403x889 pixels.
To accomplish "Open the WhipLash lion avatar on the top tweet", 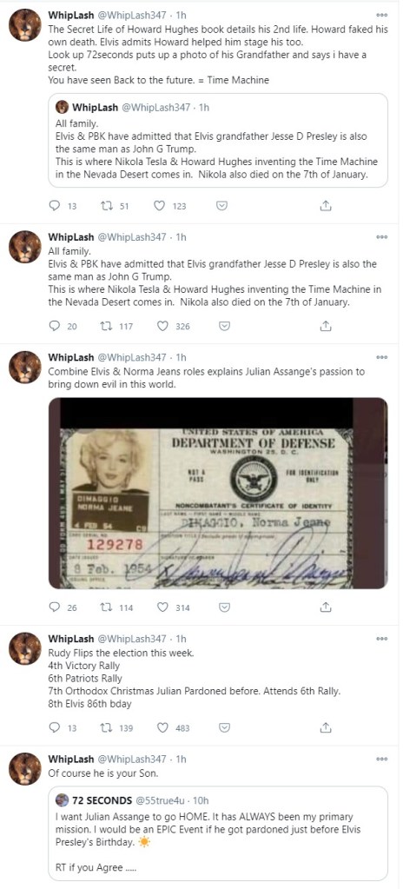I will 25,25.
